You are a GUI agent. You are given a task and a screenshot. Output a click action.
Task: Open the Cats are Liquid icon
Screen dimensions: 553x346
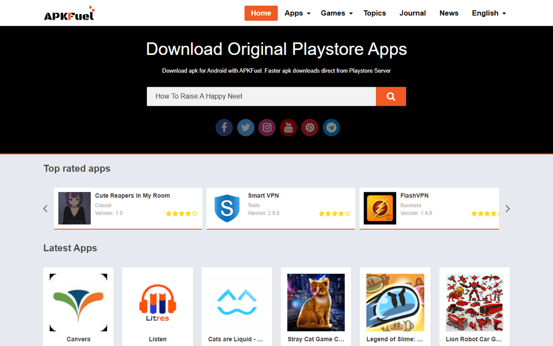coord(237,302)
